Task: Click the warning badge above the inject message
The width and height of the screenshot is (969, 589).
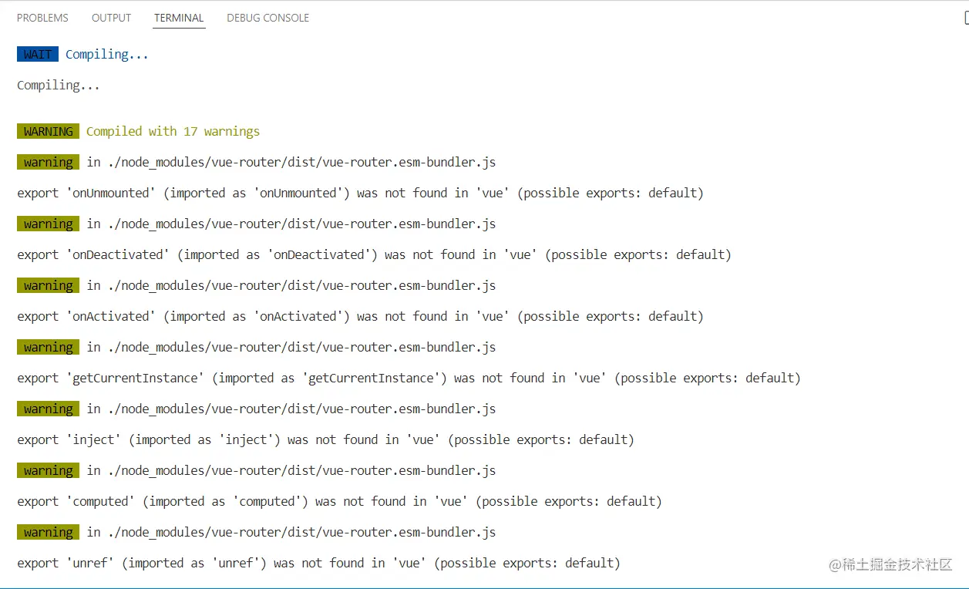Action: 48,409
